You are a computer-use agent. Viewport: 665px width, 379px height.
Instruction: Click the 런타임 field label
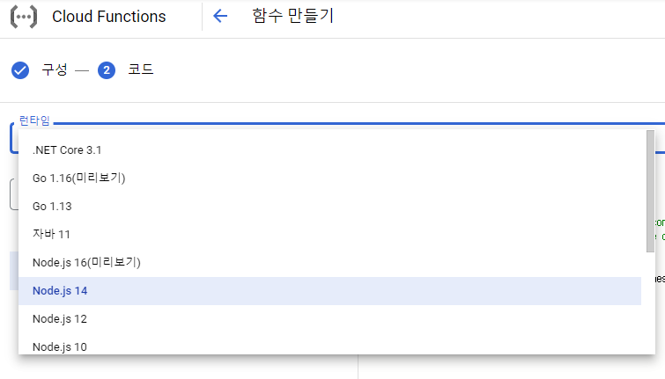[x=34, y=121]
